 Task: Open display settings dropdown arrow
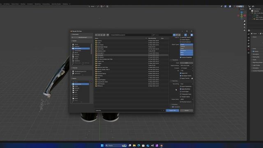coord(182,35)
